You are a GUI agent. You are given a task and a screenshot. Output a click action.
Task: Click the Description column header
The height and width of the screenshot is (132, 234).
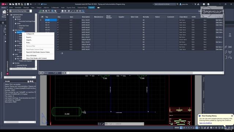(x=87, y=17)
